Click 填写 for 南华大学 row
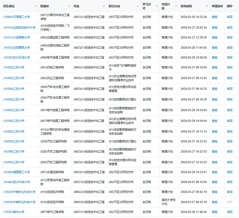The width and height of the screenshot is (239, 218). click(230, 212)
